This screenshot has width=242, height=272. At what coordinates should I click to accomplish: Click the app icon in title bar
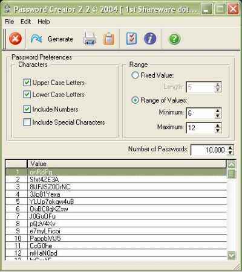click(8, 9)
